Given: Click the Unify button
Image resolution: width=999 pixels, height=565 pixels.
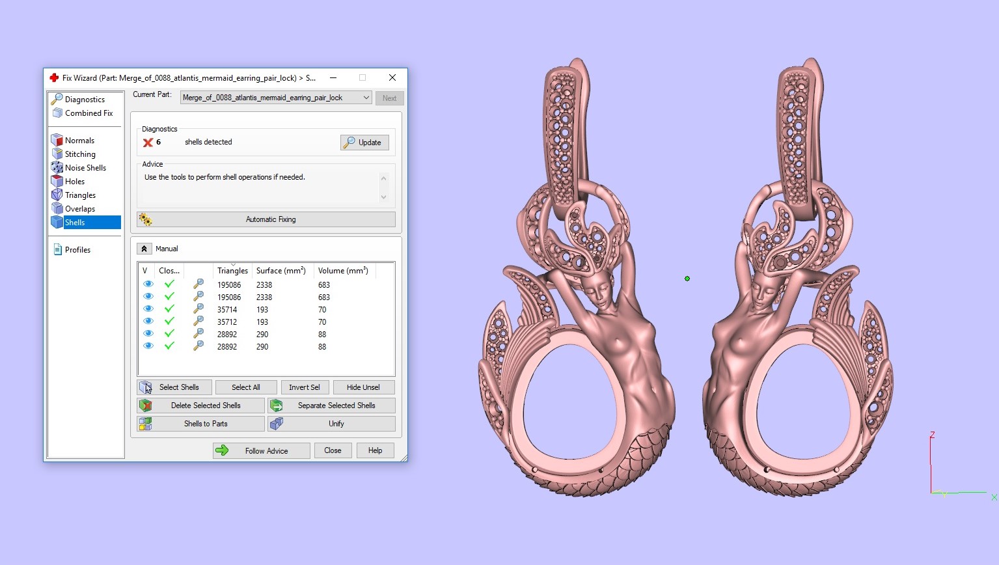Looking at the screenshot, I should click(x=331, y=424).
